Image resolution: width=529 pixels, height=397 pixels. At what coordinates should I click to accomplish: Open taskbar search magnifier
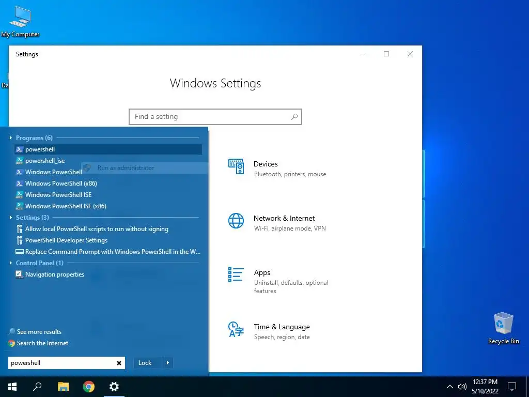(x=37, y=387)
